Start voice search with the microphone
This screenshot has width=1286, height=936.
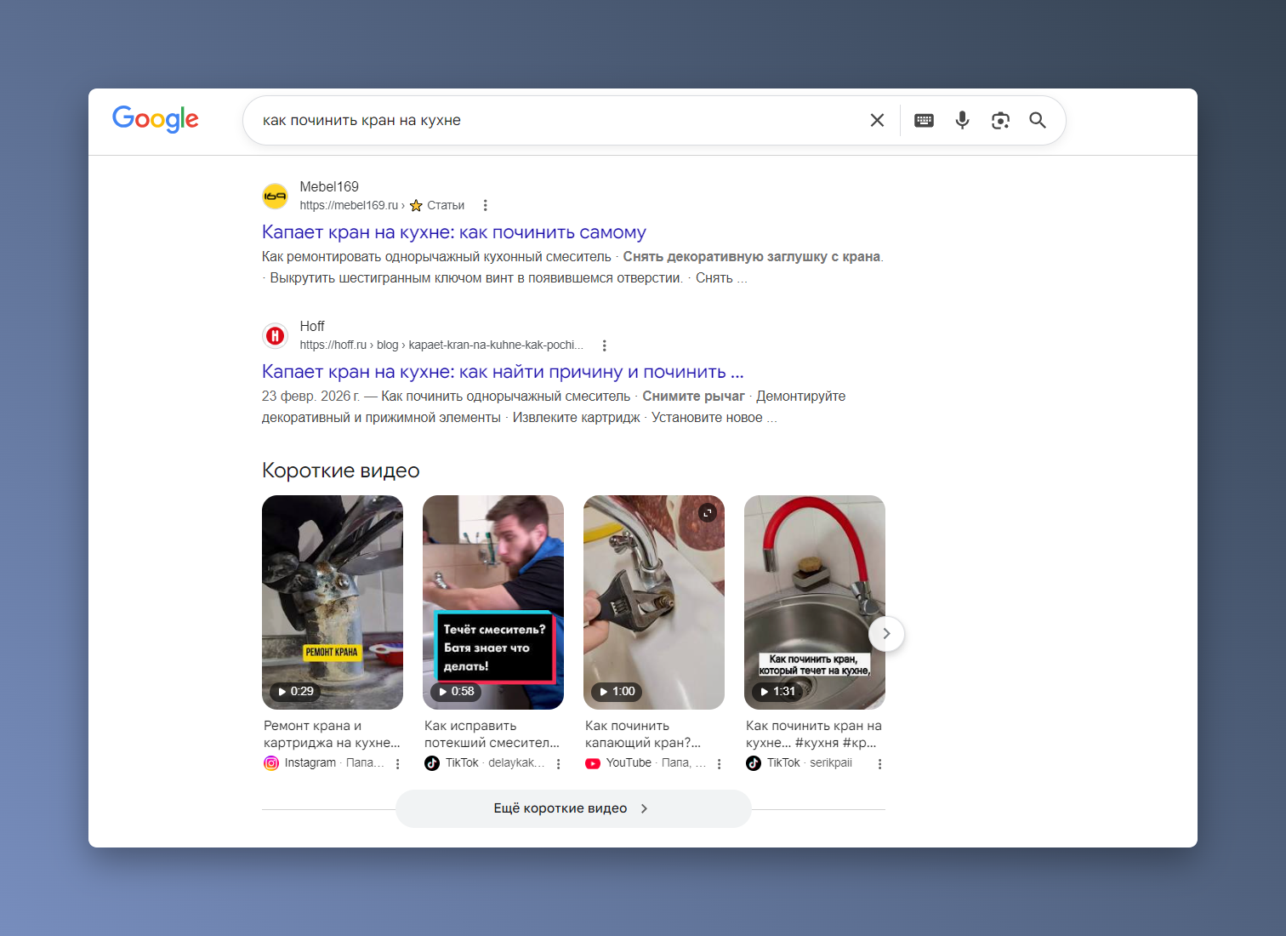pyautogui.click(x=962, y=121)
